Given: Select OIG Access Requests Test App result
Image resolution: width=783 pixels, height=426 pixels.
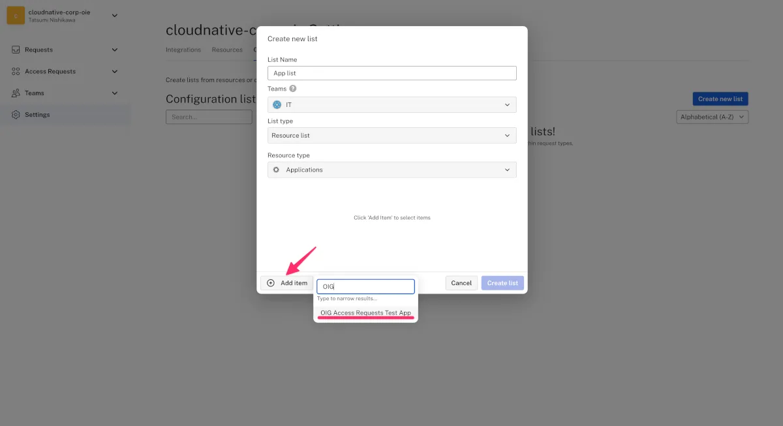Looking at the screenshot, I should coord(365,313).
